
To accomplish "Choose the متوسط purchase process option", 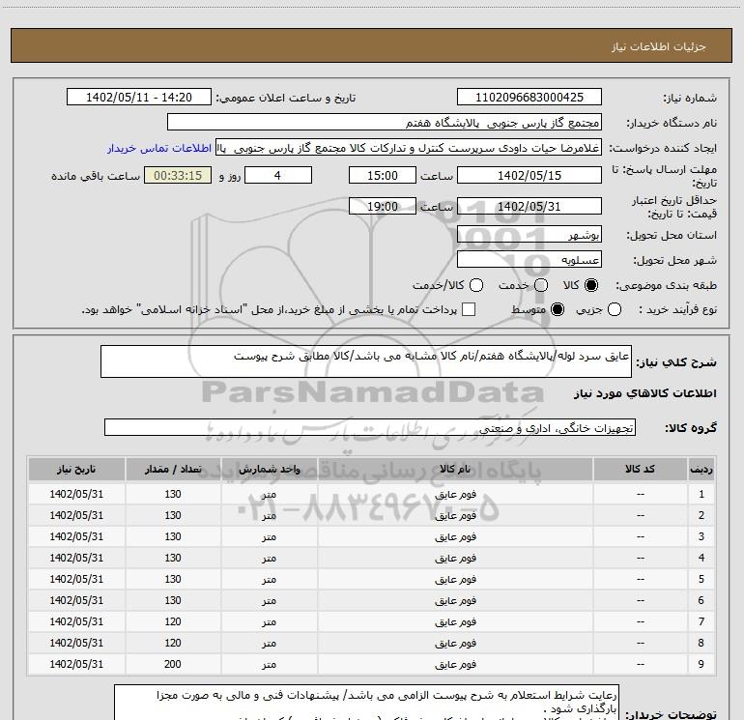I will tap(558, 309).
